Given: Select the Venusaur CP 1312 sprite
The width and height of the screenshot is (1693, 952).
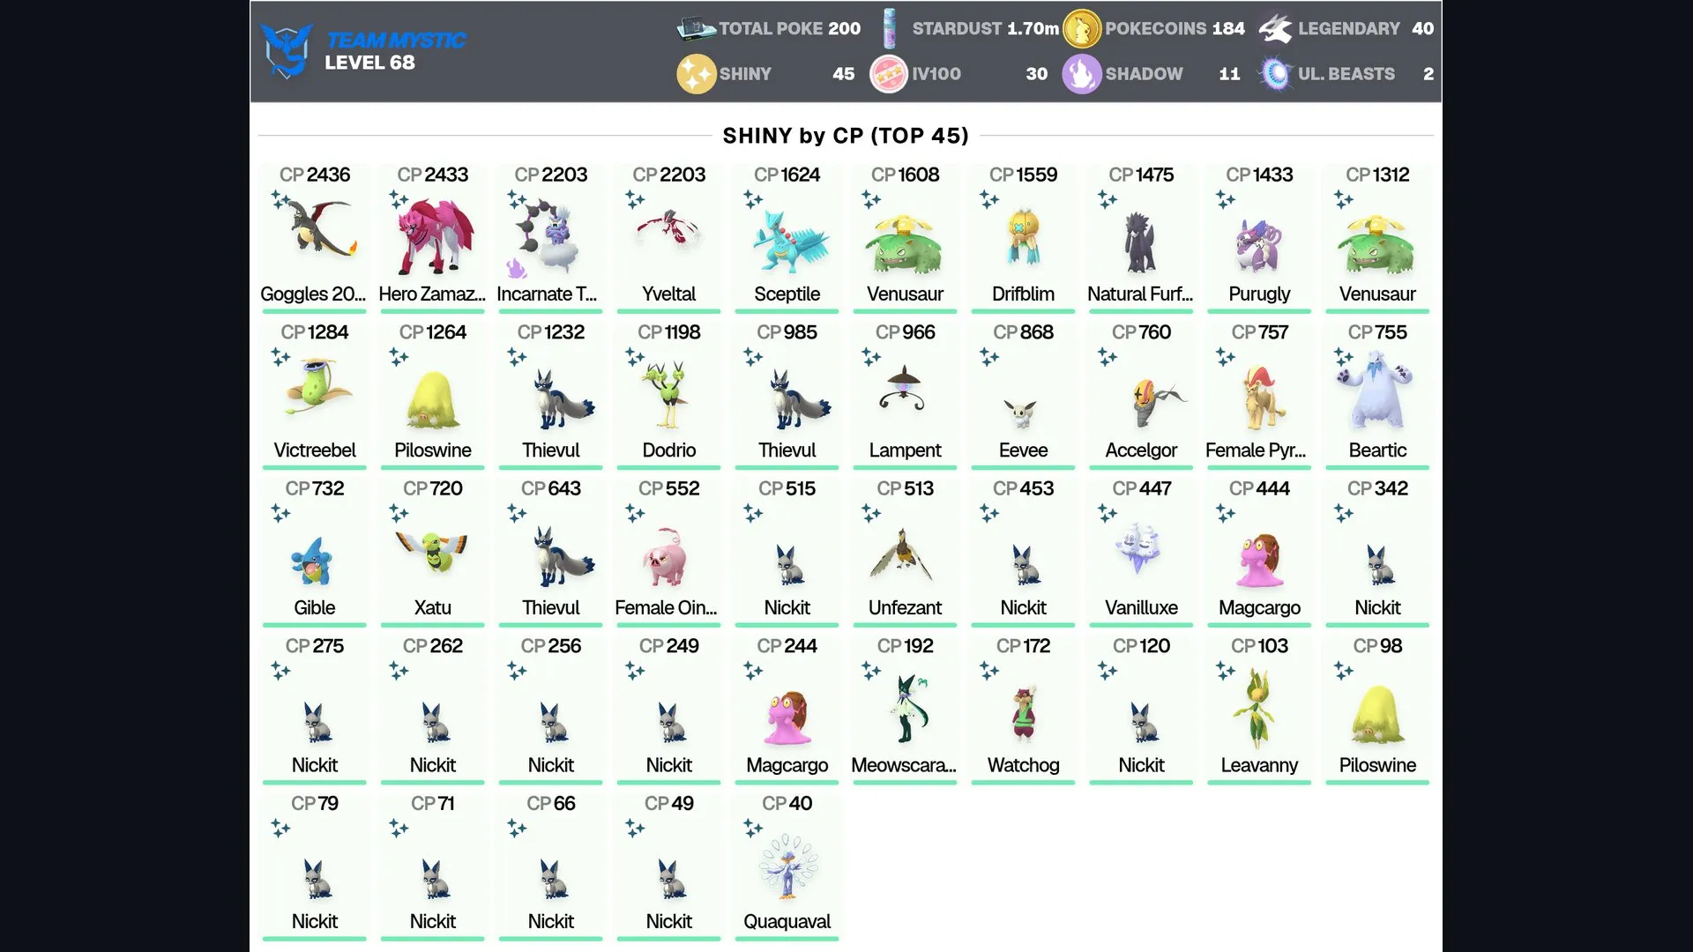Looking at the screenshot, I should 1376,243.
